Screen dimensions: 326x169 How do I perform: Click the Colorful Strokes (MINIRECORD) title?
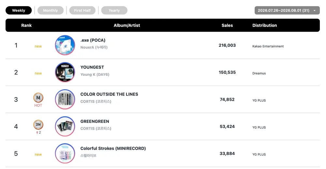click(113, 148)
